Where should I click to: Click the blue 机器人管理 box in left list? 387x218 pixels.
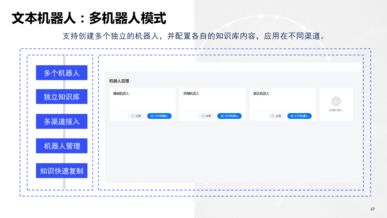click(x=62, y=146)
